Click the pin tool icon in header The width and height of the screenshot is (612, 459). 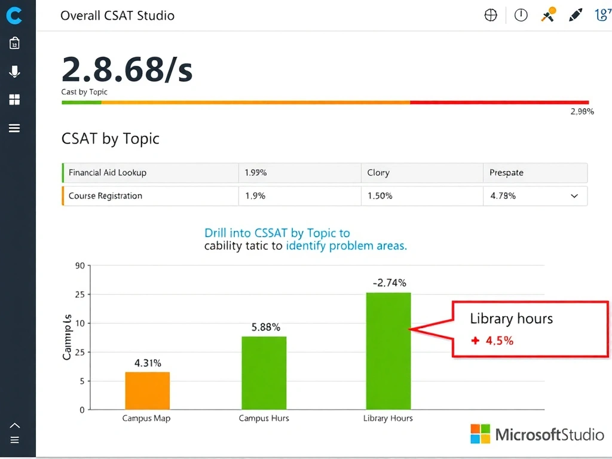coord(549,15)
